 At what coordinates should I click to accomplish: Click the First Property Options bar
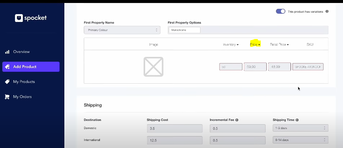coord(248,30)
